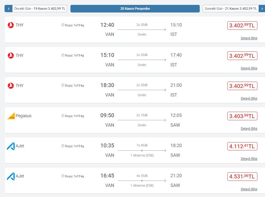This screenshot has height=197, width=265.
Task: Click the baggage icon on the Pegasus flight
Action: (63, 116)
